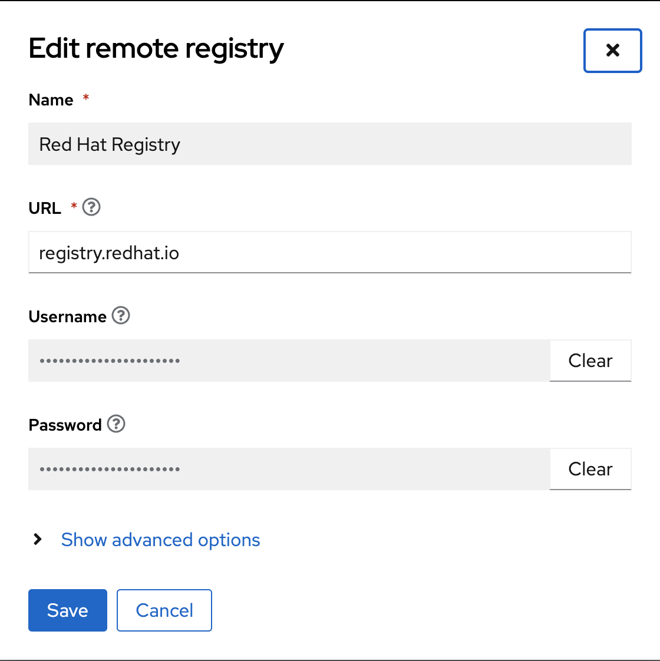Screen dimensions: 660x661
Task: Click the Password question mark icon
Action: click(116, 424)
